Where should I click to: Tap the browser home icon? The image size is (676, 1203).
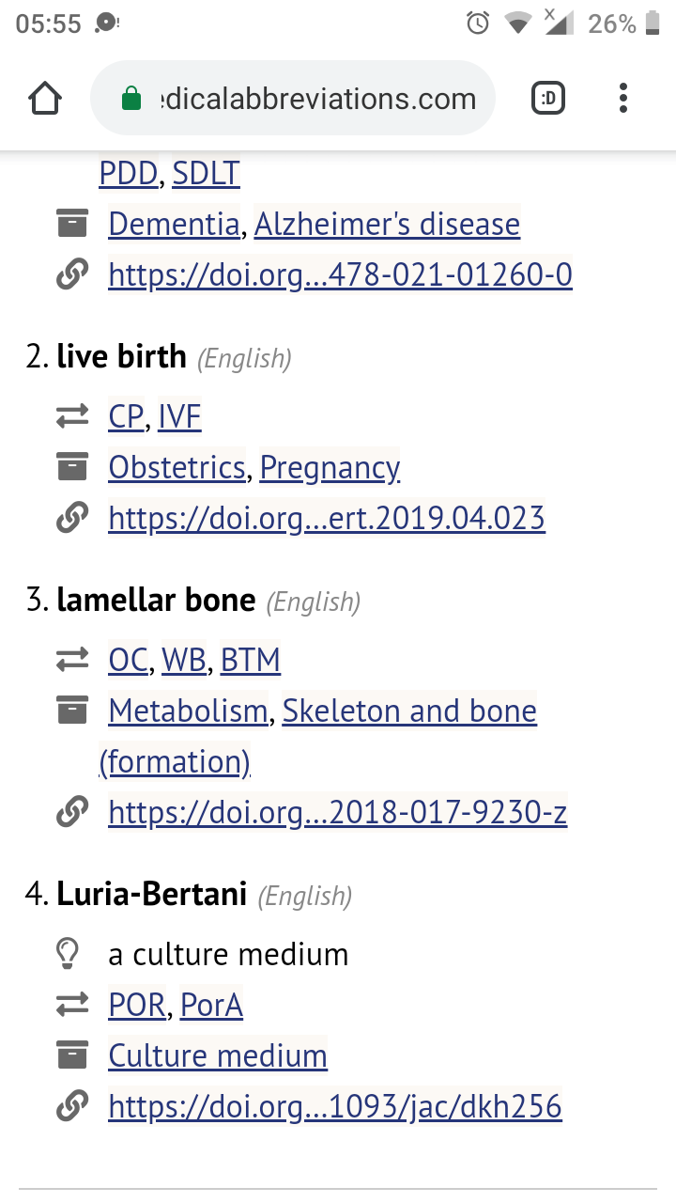(x=45, y=99)
